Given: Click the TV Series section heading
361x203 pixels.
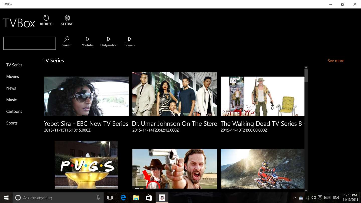Looking at the screenshot, I should 53,61.
